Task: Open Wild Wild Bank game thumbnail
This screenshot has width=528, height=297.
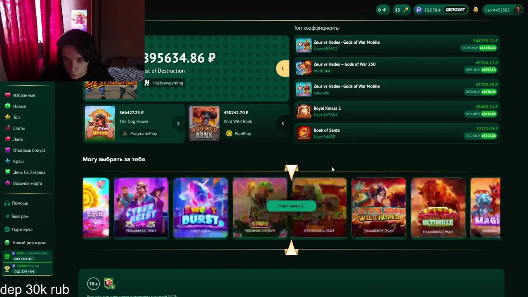Action: 204,123
